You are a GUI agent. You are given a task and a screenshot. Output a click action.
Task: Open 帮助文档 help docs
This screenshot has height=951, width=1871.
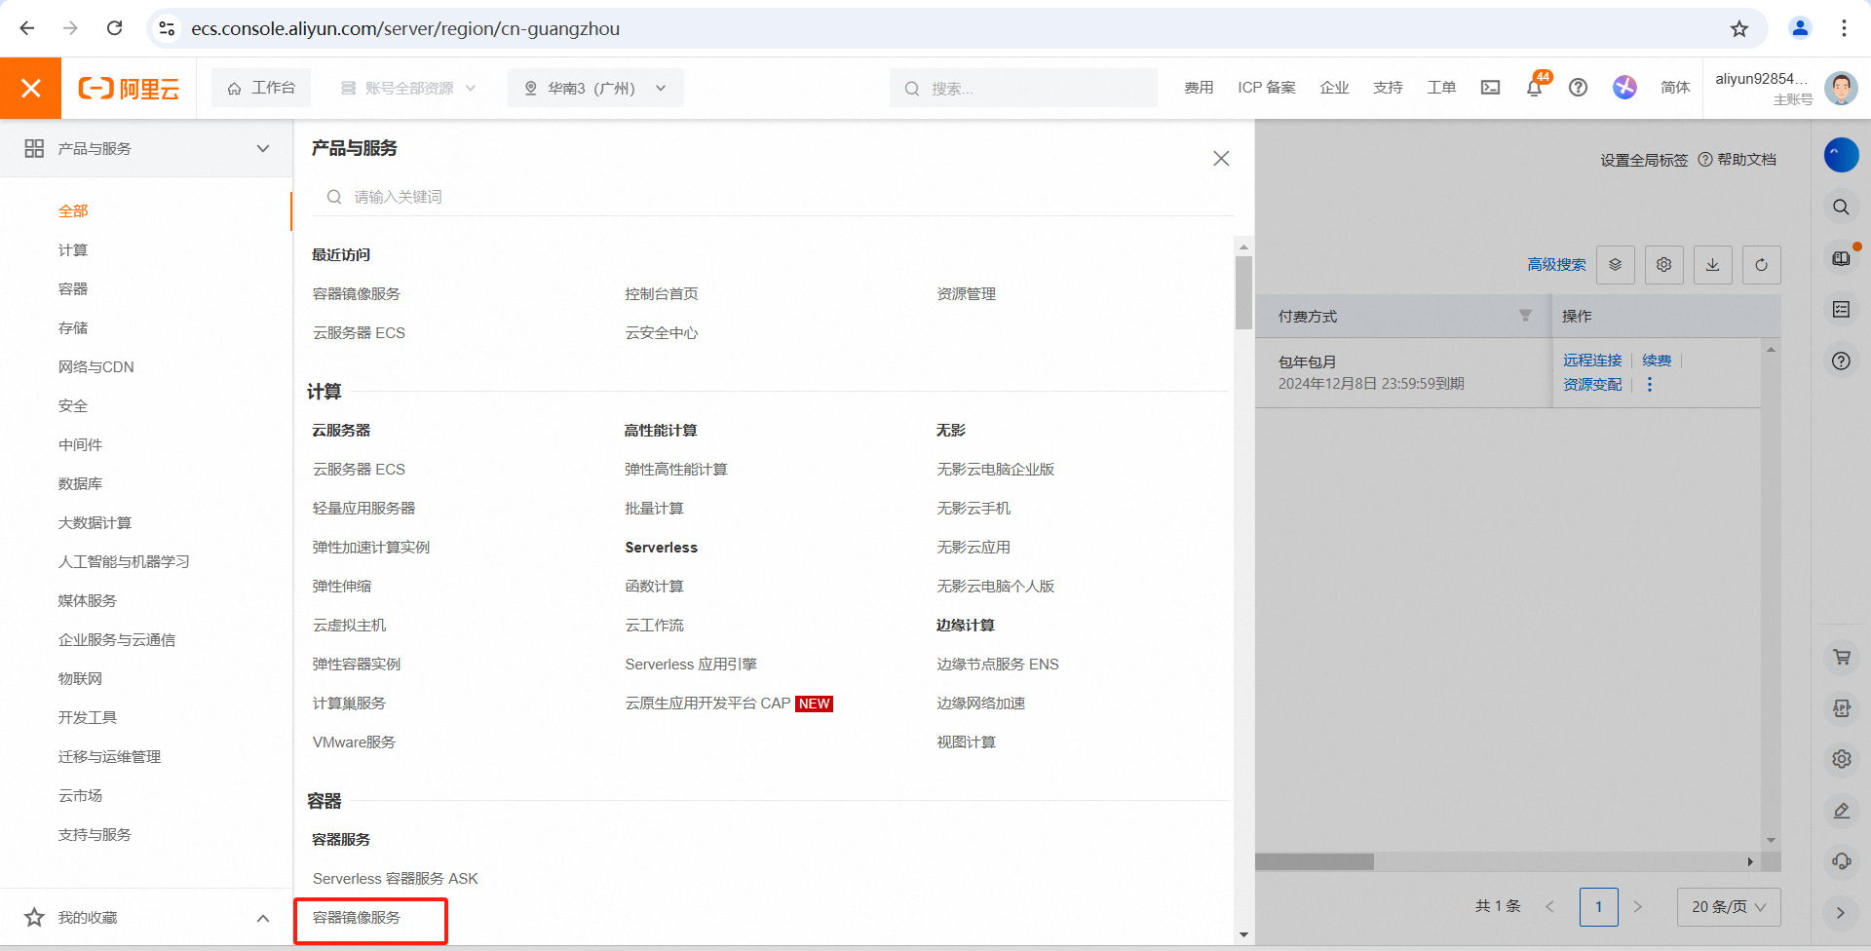1737,160
